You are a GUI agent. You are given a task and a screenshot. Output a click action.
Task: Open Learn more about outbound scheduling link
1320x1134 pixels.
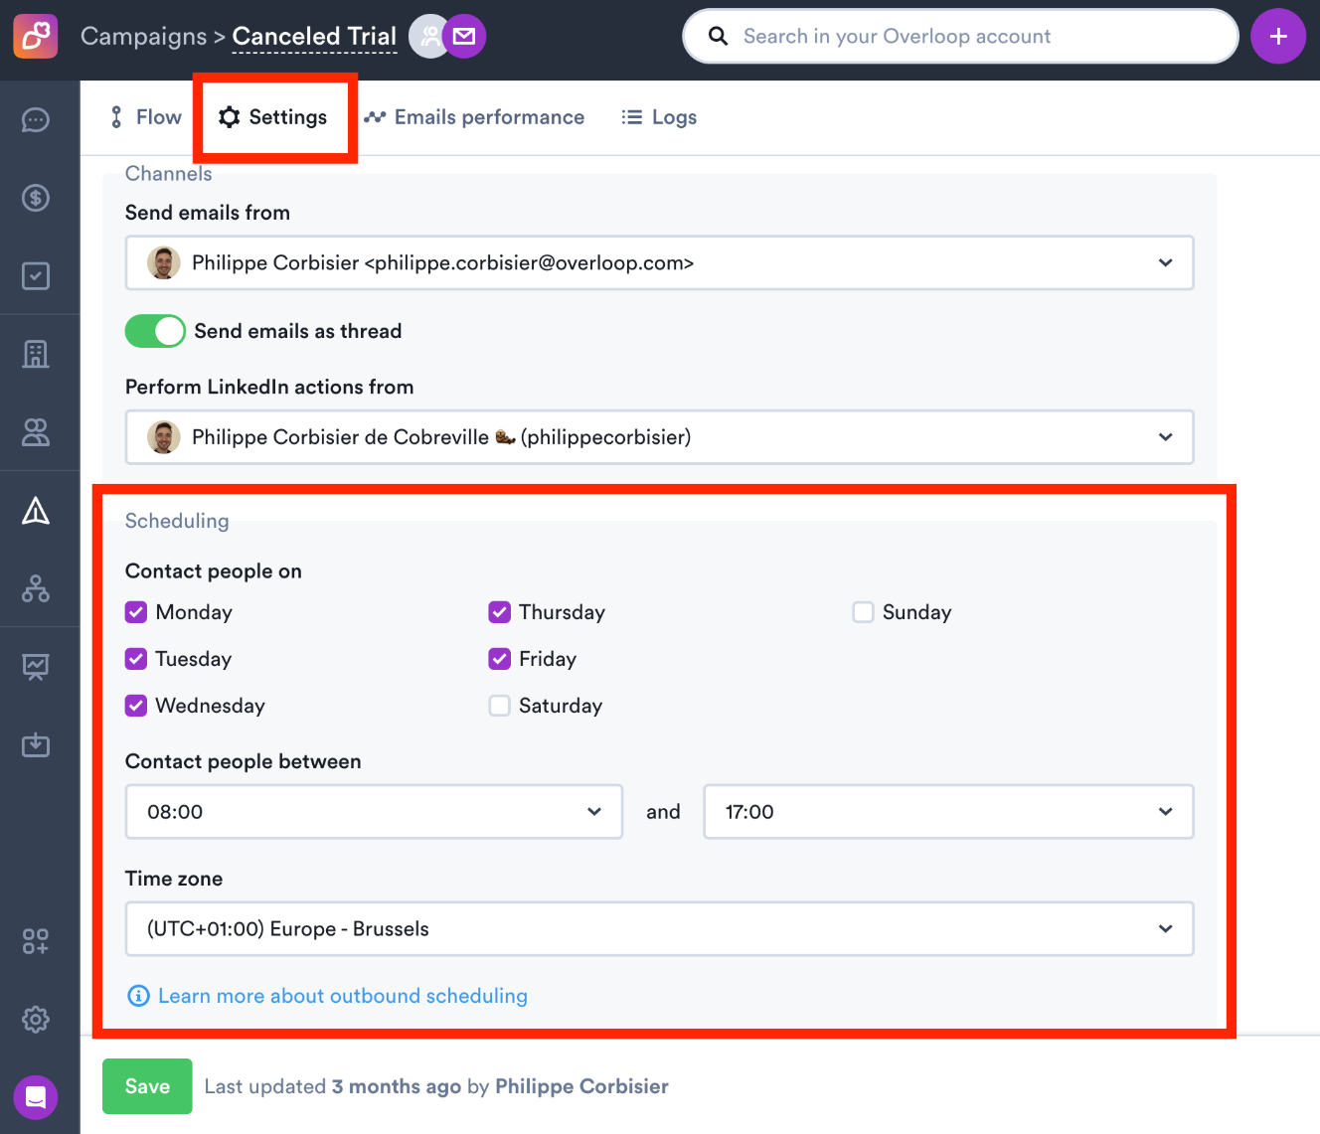coord(343,996)
